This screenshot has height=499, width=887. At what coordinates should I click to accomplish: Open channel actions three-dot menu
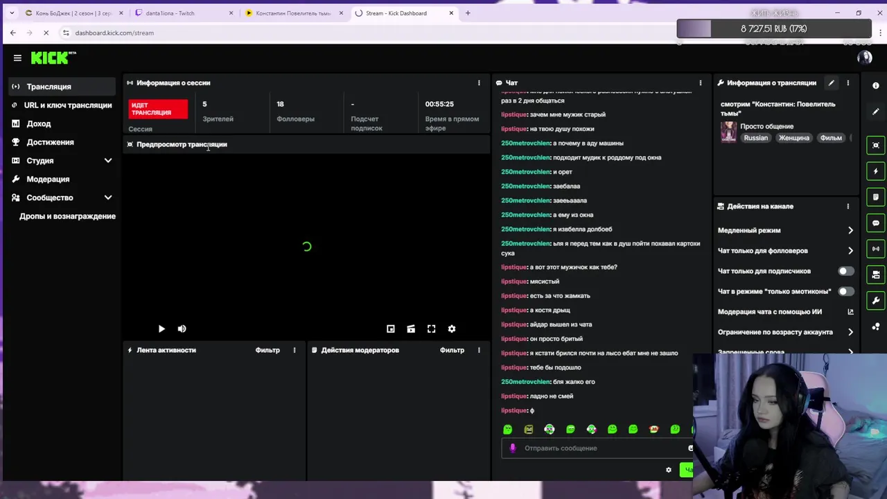click(x=848, y=206)
